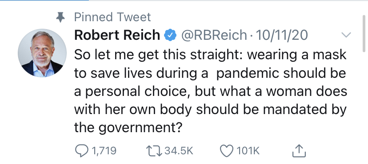The height and width of the screenshot is (164, 368).
Task: Click the pushpin icon beside Pinned Tweet
Action: (60, 17)
